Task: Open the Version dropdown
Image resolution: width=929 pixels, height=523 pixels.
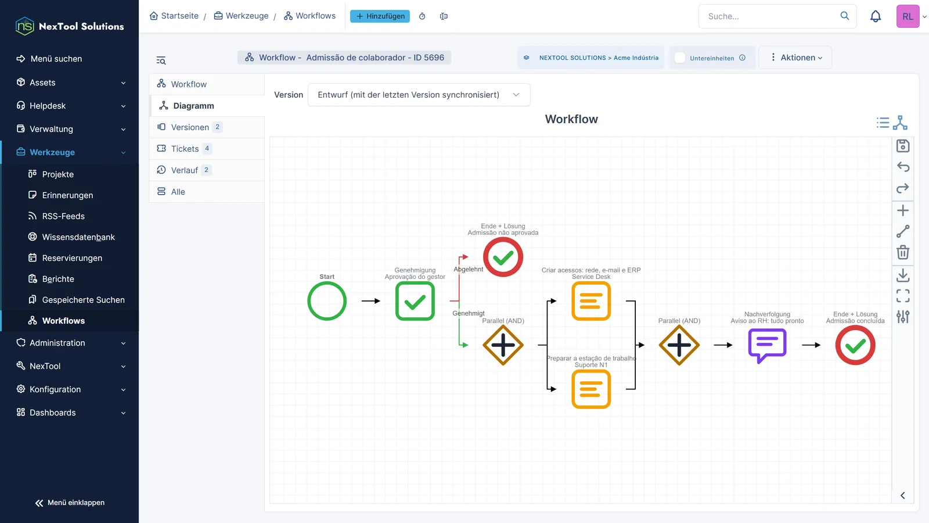Action: coord(419,95)
